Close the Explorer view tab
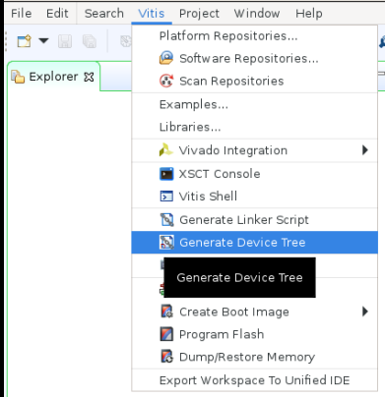The image size is (385, 397). tap(89, 77)
